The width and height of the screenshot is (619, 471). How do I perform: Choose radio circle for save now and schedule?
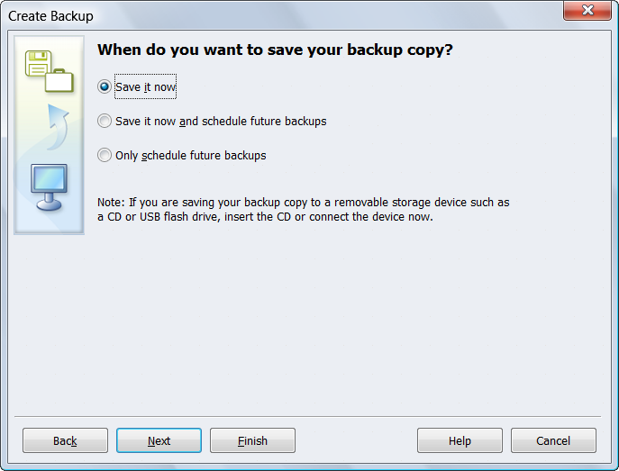tap(105, 121)
